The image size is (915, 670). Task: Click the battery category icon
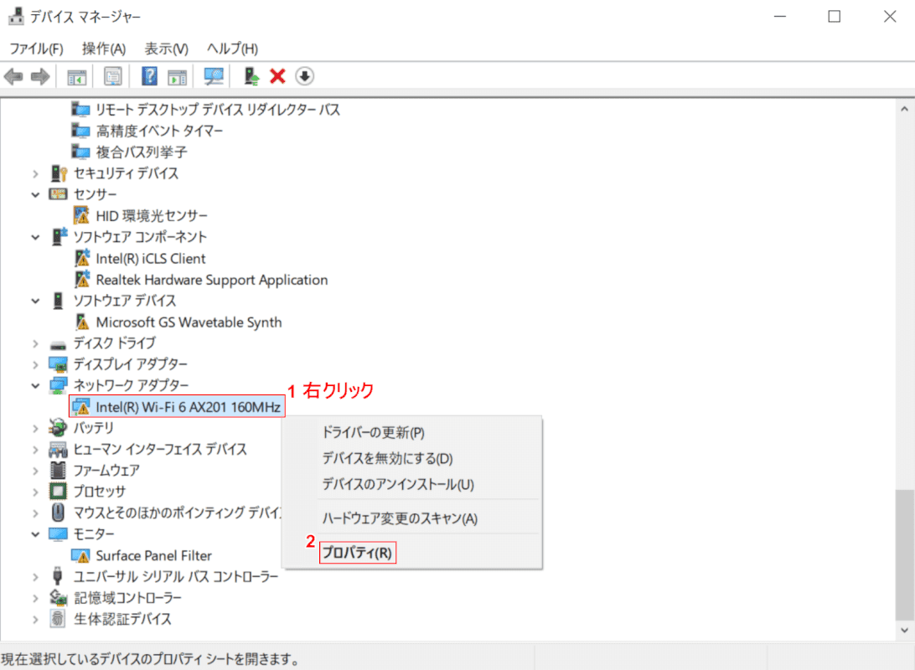pyautogui.click(x=58, y=427)
